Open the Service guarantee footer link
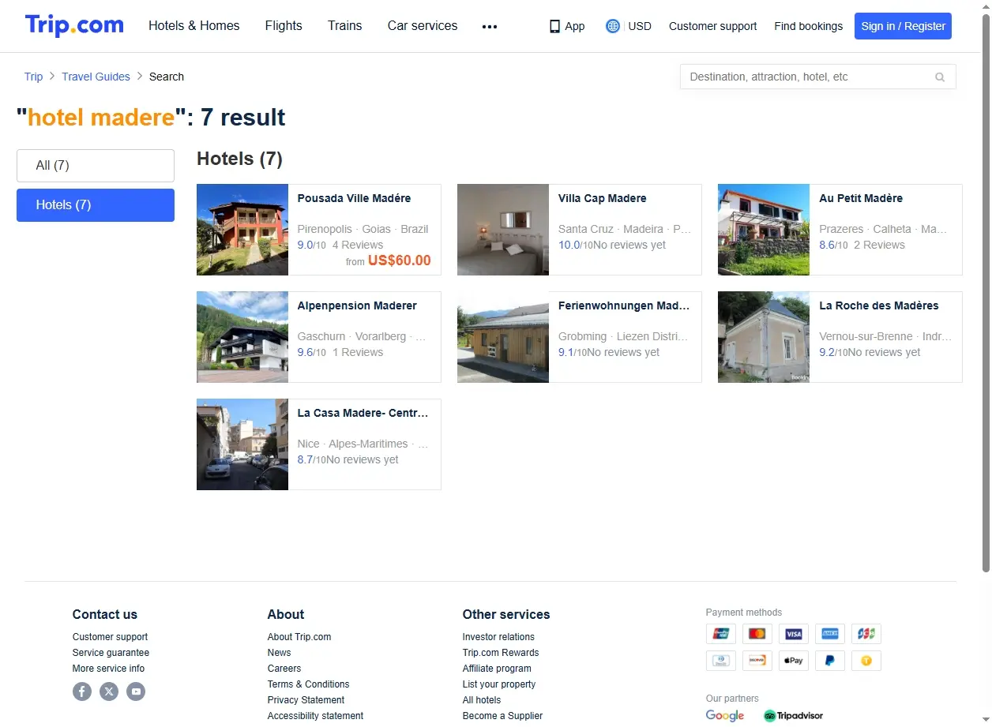This screenshot has height=727, width=992. 111,653
